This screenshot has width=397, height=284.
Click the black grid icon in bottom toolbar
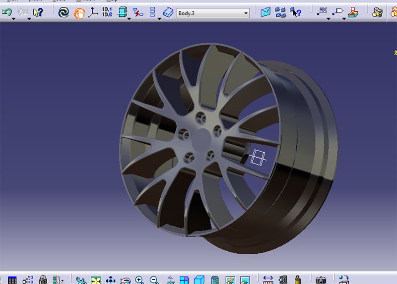pos(12,280)
